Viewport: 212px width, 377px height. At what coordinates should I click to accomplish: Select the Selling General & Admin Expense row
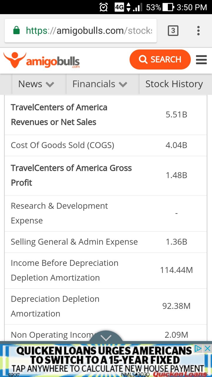(x=106, y=242)
